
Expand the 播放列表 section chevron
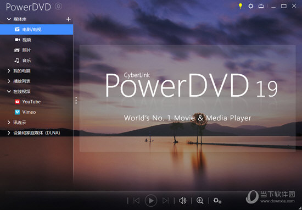click(x=9, y=81)
